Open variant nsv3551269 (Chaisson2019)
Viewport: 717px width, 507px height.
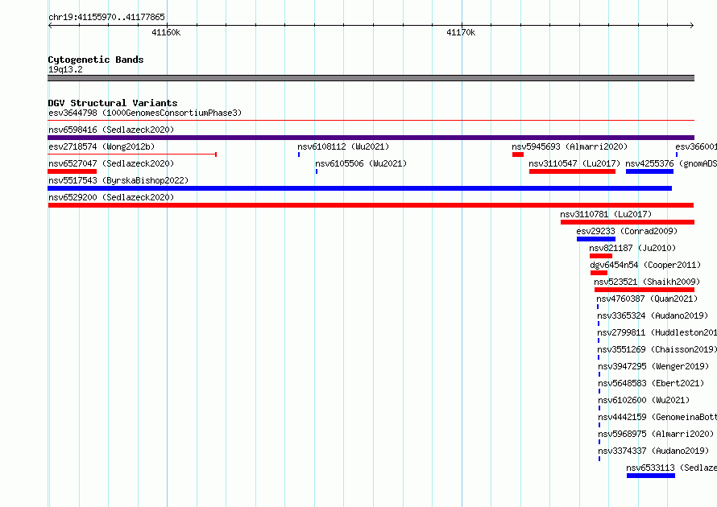[x=657, y=349]
